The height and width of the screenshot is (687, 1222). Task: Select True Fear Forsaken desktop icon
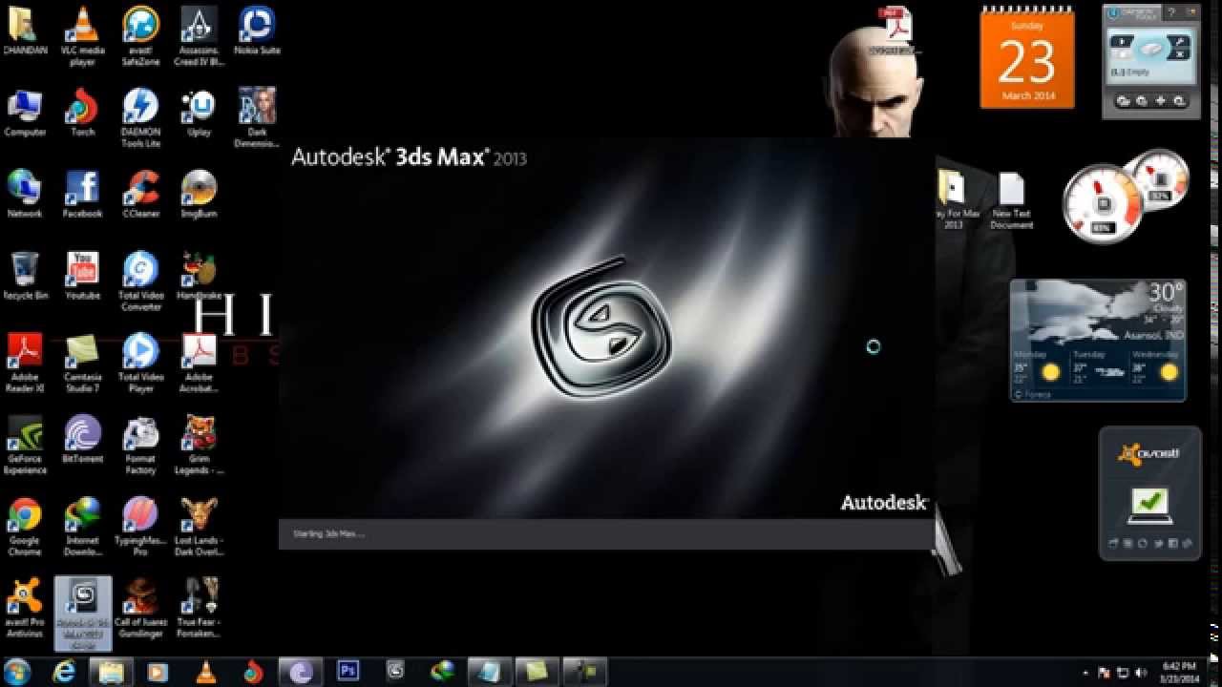[x=199, y=608]
